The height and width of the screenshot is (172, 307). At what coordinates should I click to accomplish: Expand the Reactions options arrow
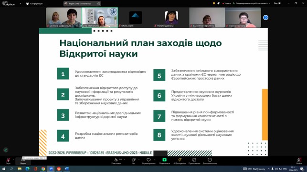[155, 160]
